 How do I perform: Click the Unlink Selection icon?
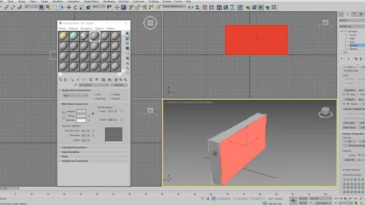[13, 7]
